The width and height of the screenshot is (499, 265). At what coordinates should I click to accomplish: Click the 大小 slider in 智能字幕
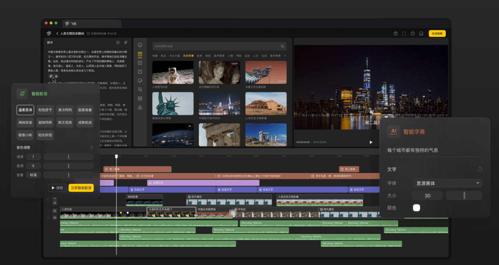coord(464,196)
